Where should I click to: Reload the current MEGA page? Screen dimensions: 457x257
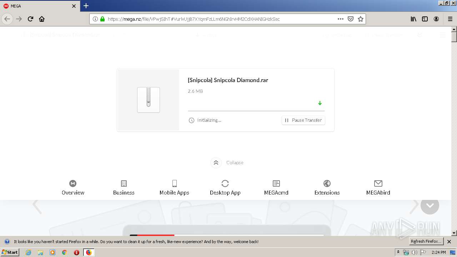click(30, 19)
